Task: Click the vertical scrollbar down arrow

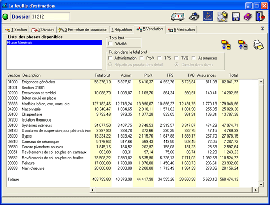Action: (261, 184)
